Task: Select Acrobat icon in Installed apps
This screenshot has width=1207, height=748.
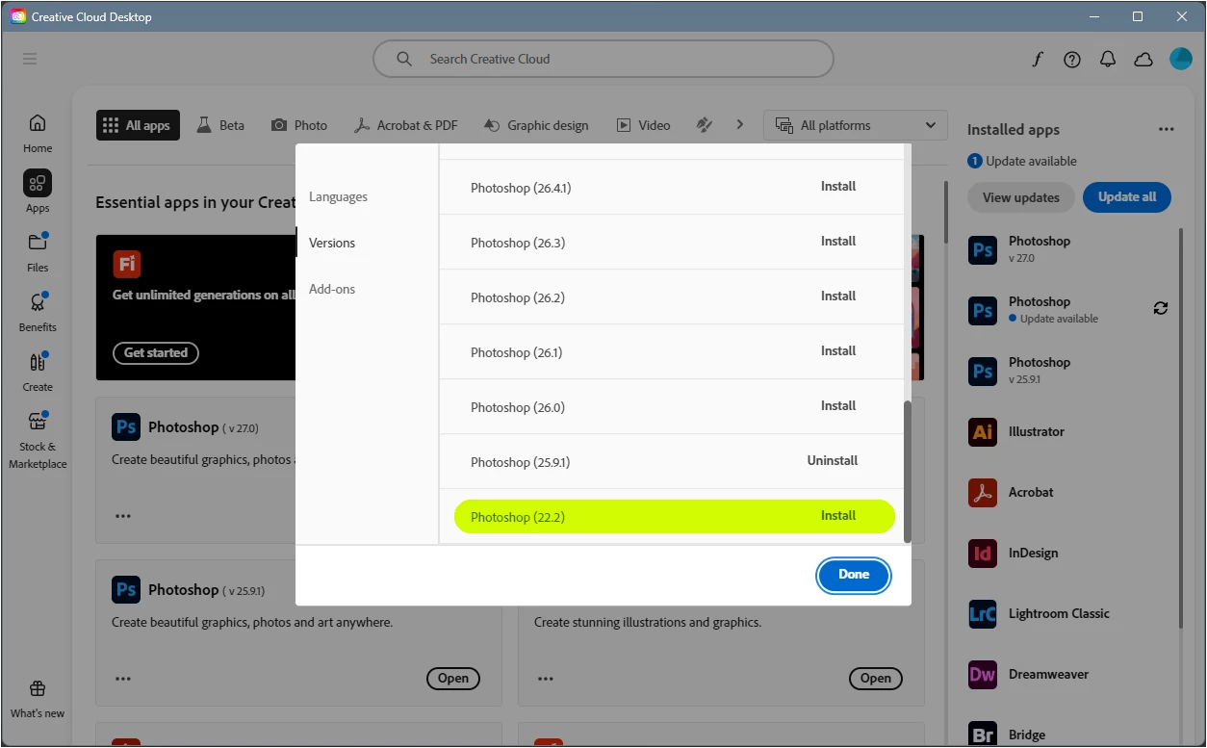Action: [x=983, y=493]
